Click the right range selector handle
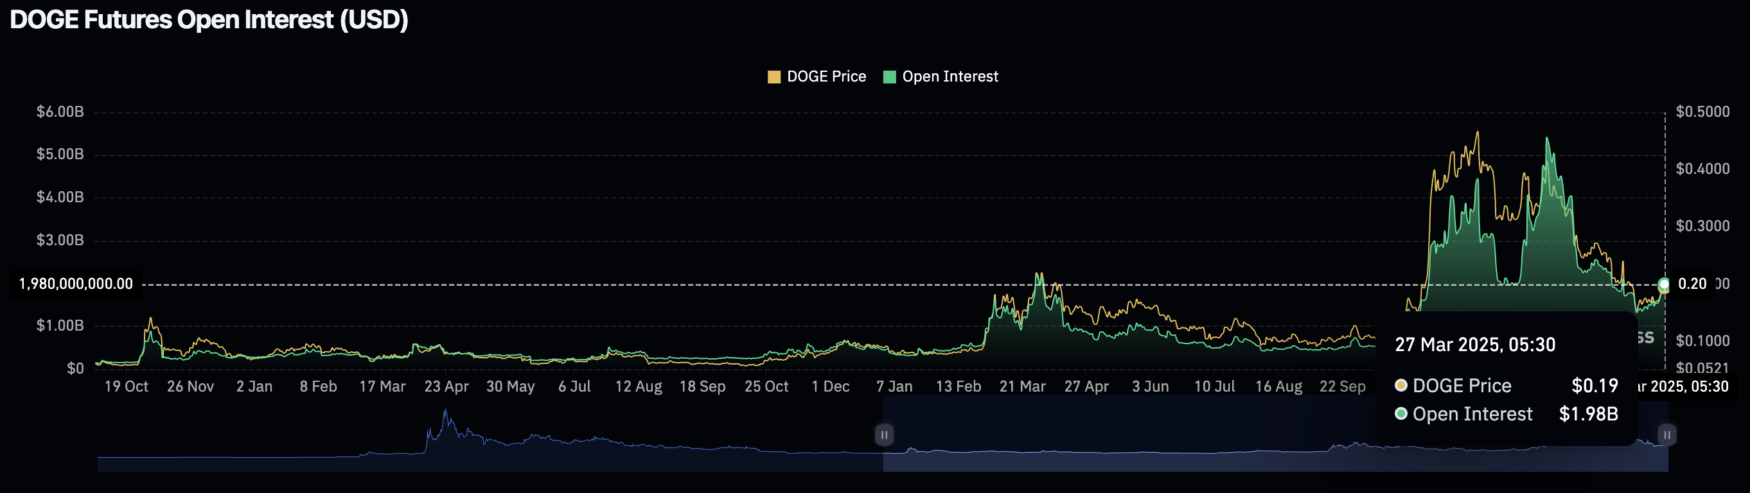Viewport: 1750px width, 493px height. point(1666,435)
